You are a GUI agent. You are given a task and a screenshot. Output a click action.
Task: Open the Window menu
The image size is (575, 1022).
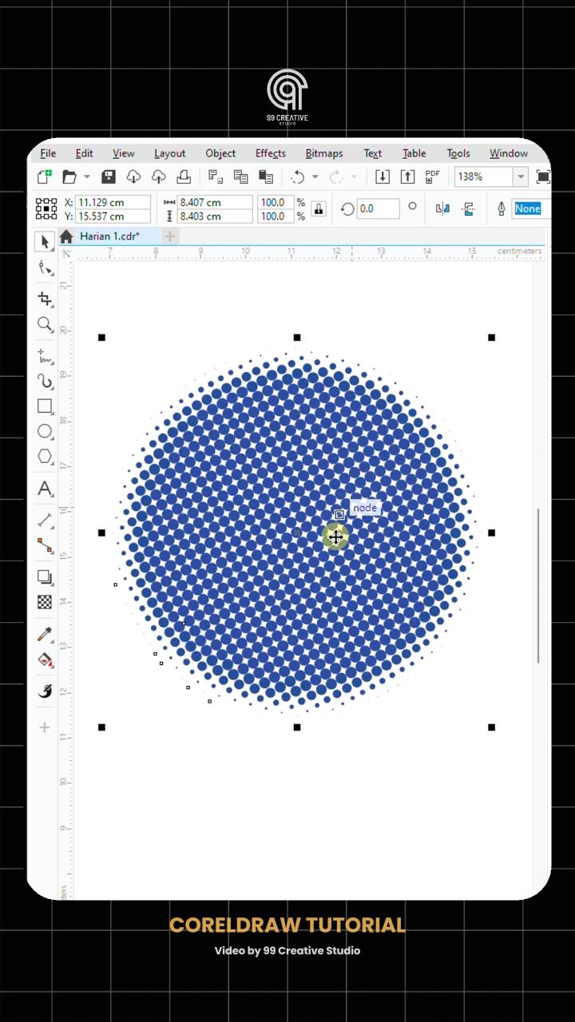[x=509, y=153]
